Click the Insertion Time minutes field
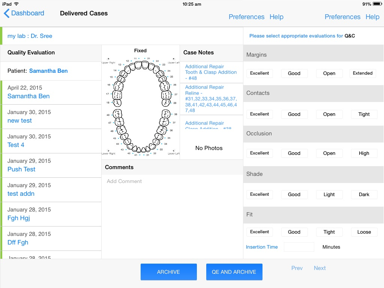Viewport: 384px width, 288px height. [x=299, y=247]
